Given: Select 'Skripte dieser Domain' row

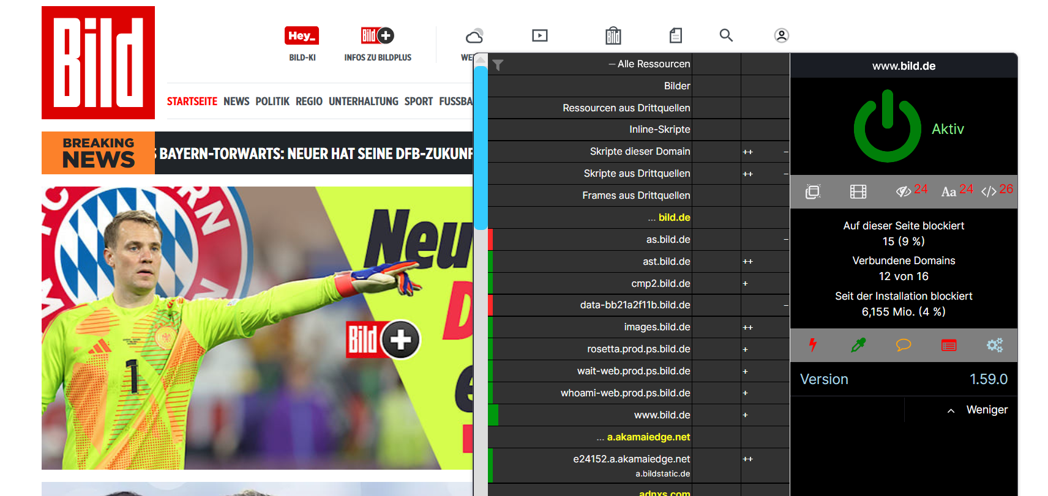Looking at the screenshot, I should pos(638,152).
